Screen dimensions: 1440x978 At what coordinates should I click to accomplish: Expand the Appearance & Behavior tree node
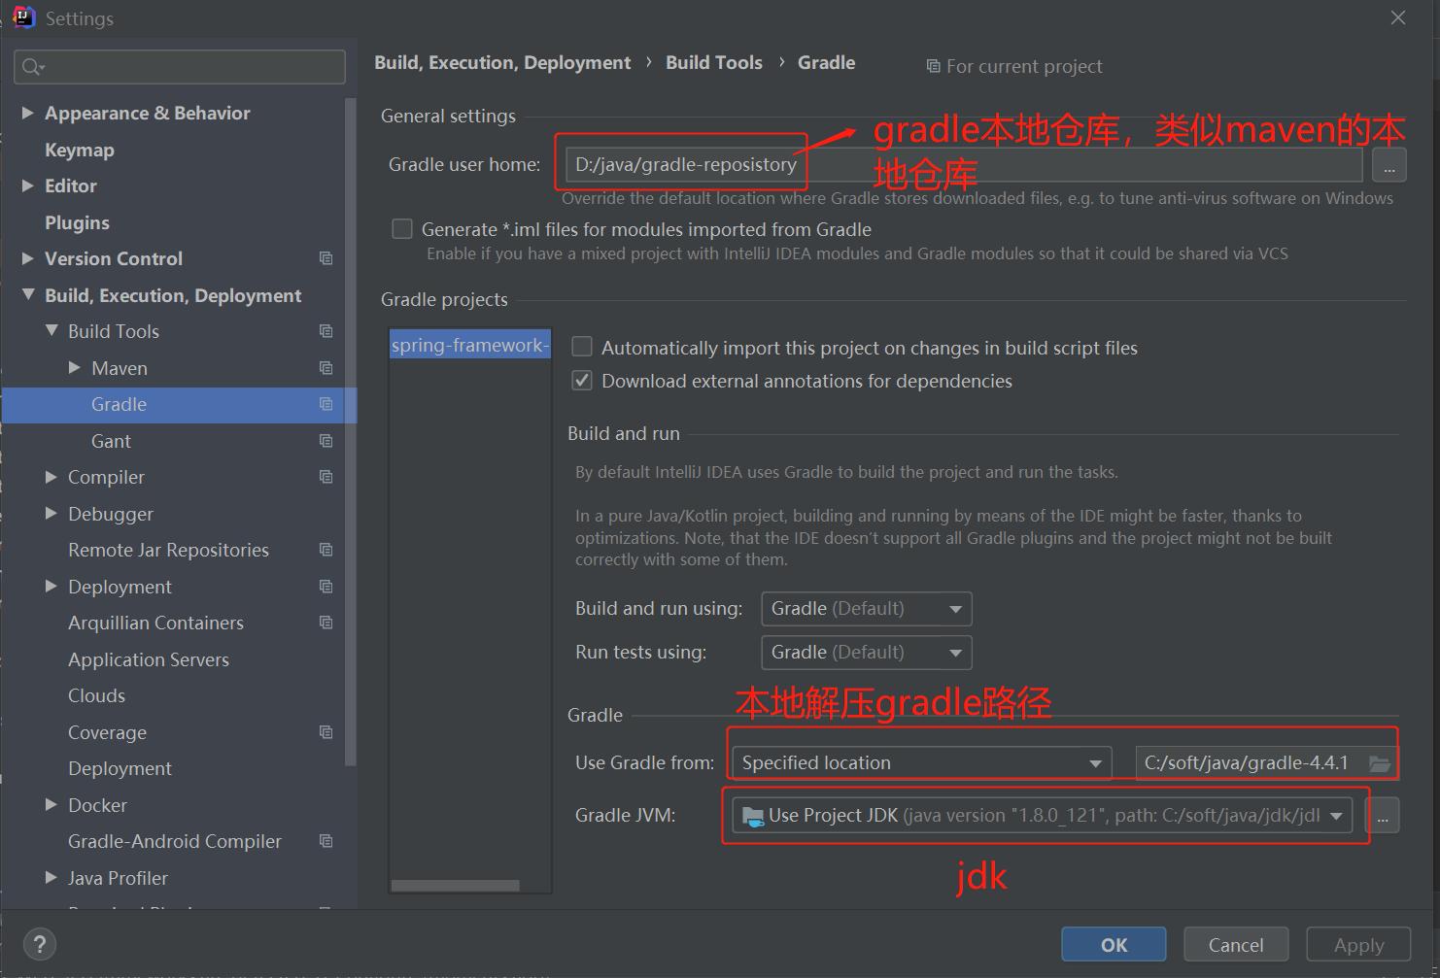[27, 113]
